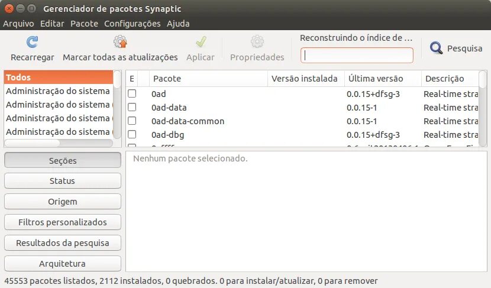Select the package name 0ad-dbg

[167, 135]
